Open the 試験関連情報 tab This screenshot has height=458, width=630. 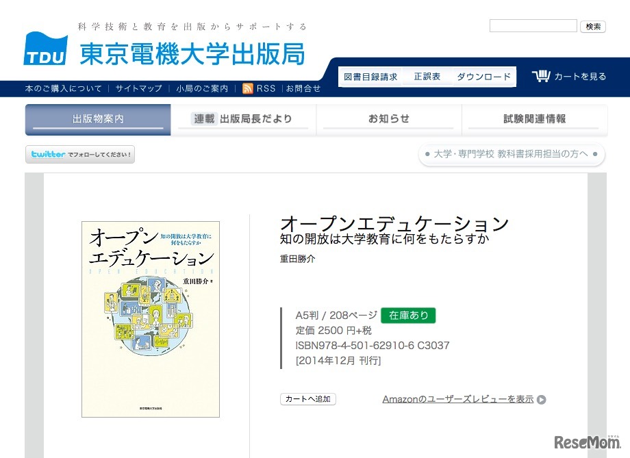[533, 116]
